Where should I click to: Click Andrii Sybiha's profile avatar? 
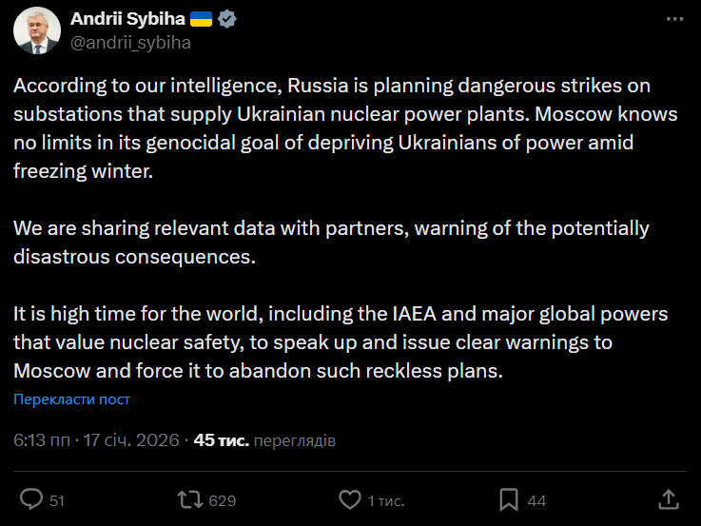tap(37, 29)
